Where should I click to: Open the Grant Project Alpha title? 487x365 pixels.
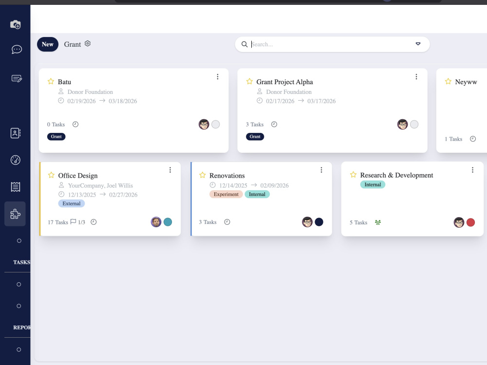click(284, 82)
